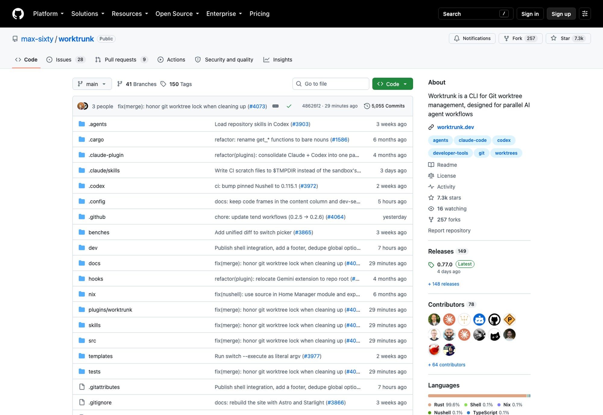This screenshot has width=603, height=415.
Task: Open the Enterprise dropdown menu
Action: pyautogui.click(x=224, y=14)
